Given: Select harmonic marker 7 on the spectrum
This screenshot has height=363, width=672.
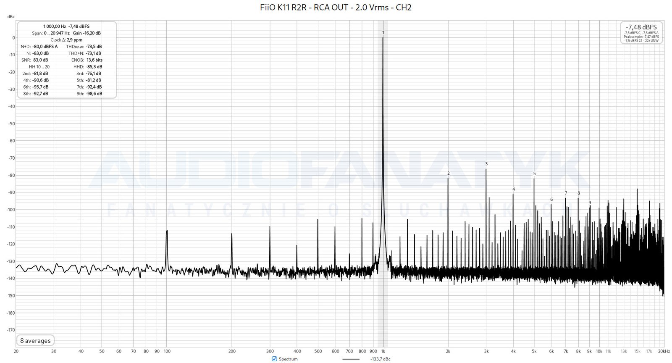Looking at the screenshot, I should pyautogui.click(x=566, y=193).
